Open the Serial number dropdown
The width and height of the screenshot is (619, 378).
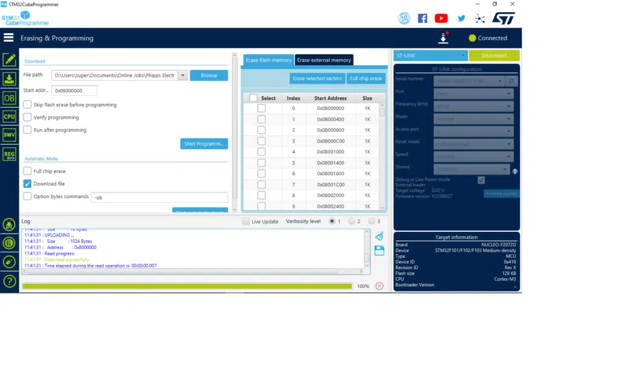pyautogui.click(x=469, y=81)
